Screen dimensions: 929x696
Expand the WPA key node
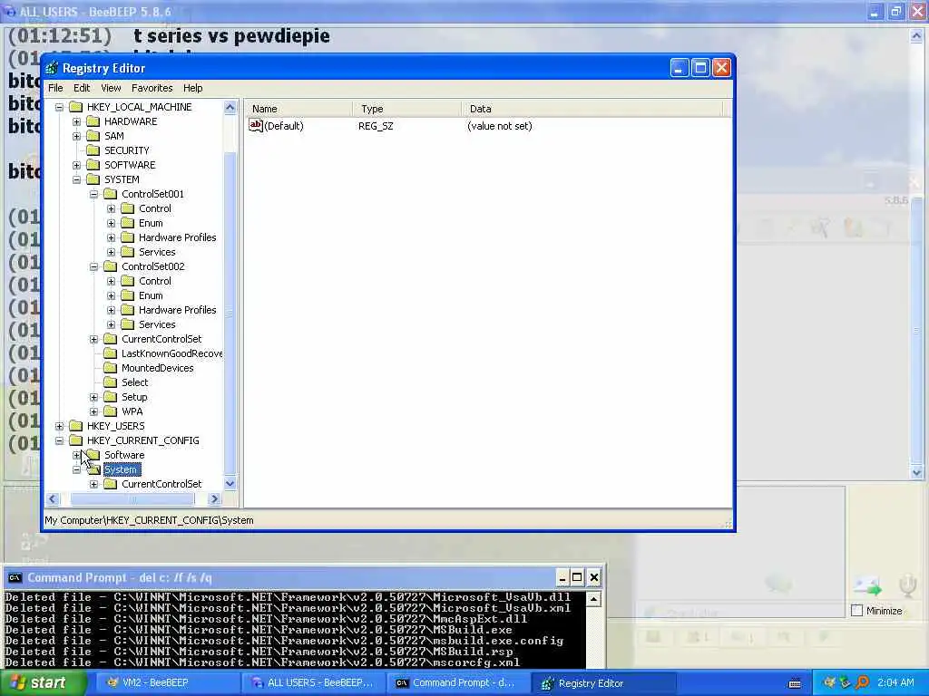click(x=93, y=411)
